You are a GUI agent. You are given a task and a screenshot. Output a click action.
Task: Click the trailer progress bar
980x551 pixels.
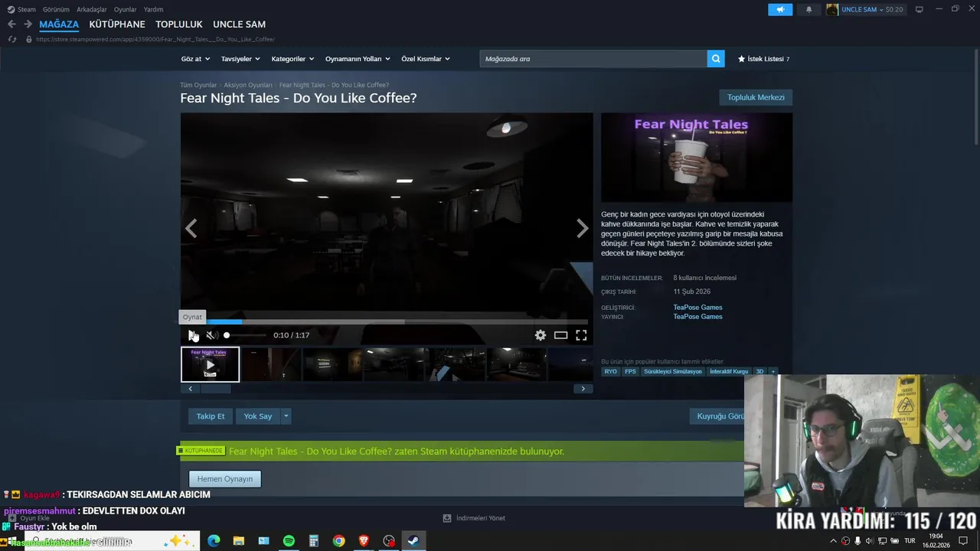(x=387, y=321)
